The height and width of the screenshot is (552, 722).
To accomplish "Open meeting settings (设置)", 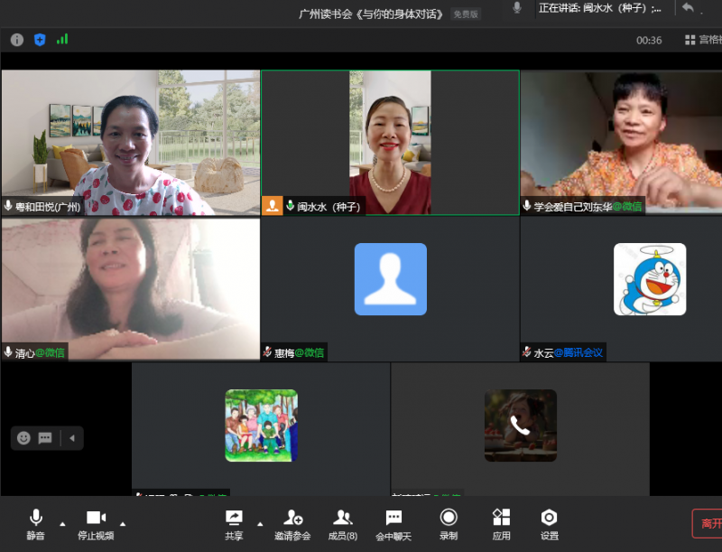I will [549, 523].
